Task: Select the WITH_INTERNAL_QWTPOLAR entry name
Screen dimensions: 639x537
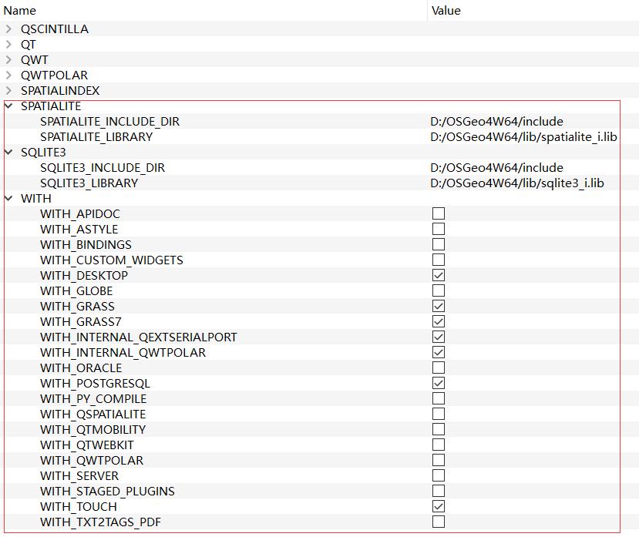Action: click(123, 352)
